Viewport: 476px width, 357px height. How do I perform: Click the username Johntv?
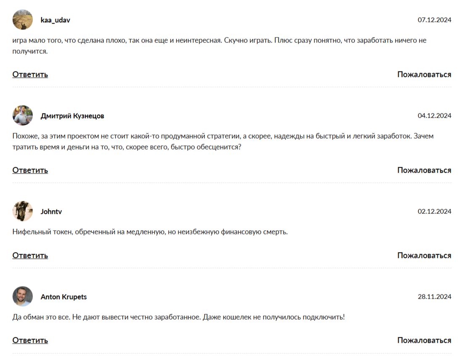(51, 211)
